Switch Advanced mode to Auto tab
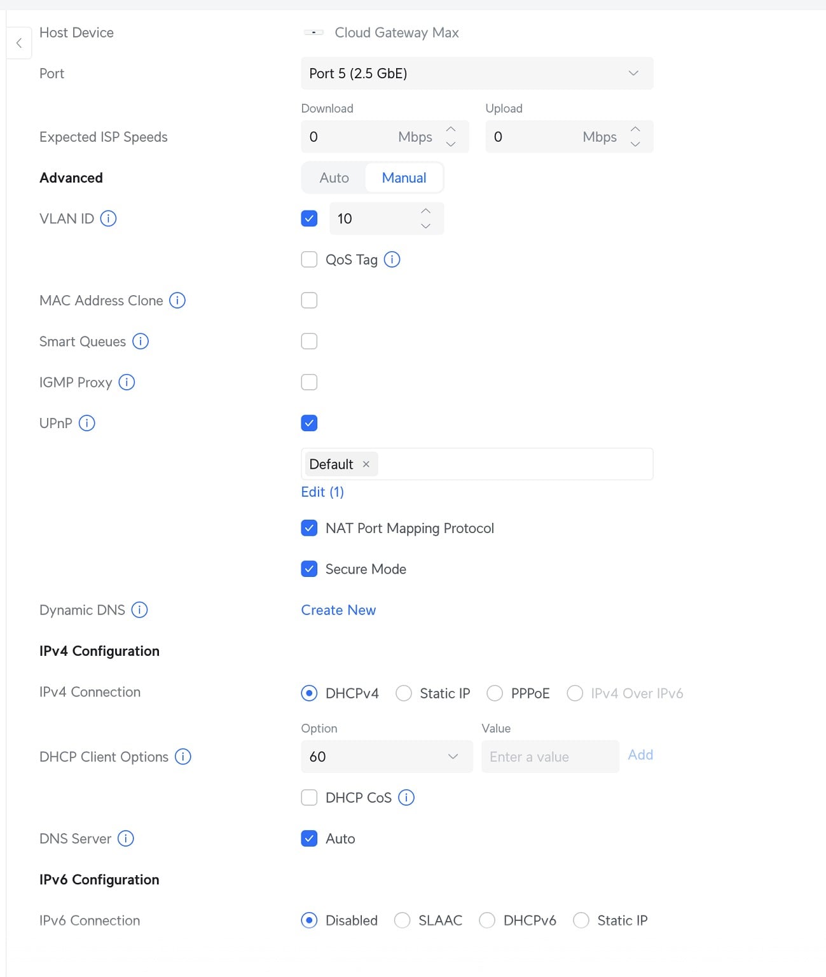 pos(334,178)
